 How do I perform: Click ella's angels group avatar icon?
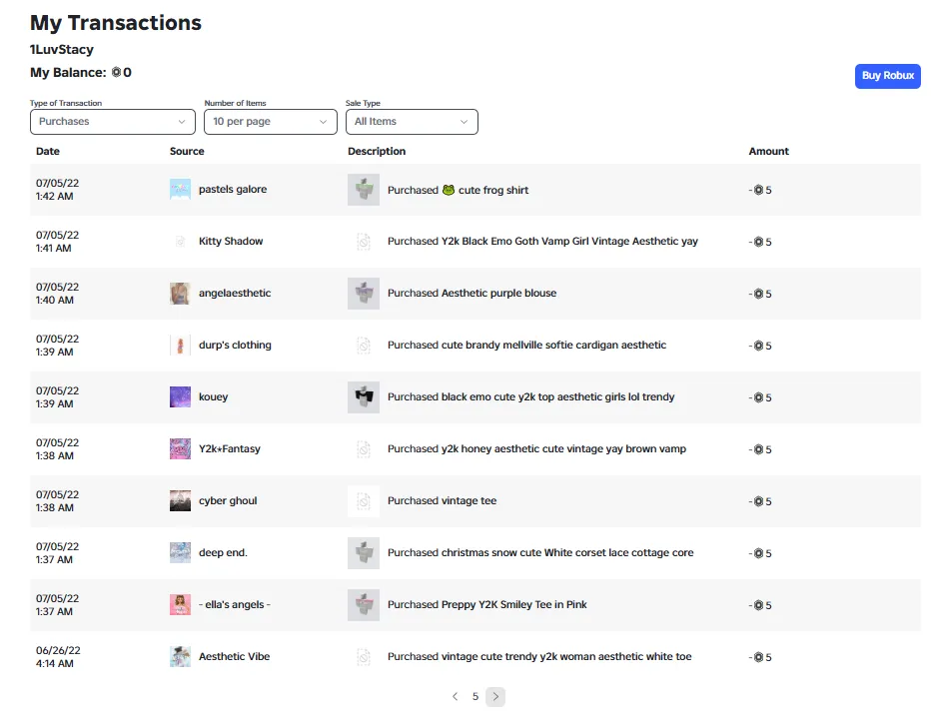coord(180,604)
